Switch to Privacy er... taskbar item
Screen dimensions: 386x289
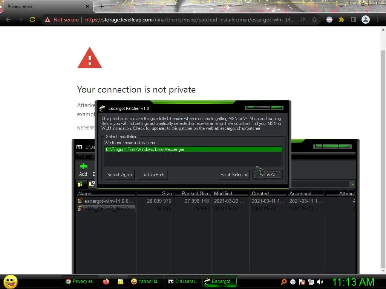click(81, 281)
